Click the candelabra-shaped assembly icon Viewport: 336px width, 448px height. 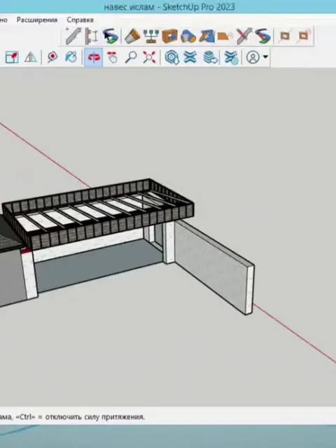point(151,36)
